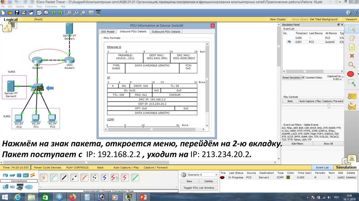
Task: Click the Router3 device
Action: point(37,60)
